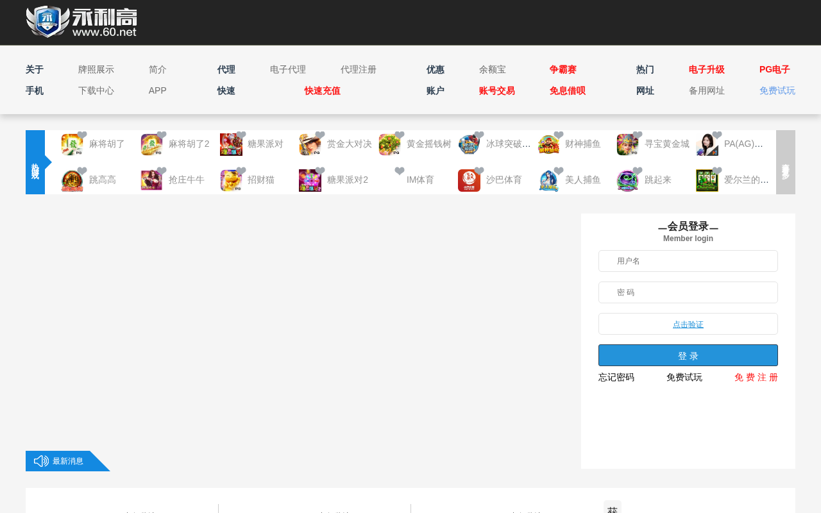Open the 简介 menu item
Image resolution: width=821 pixels, height=513 pixels.
coord(158,70)
